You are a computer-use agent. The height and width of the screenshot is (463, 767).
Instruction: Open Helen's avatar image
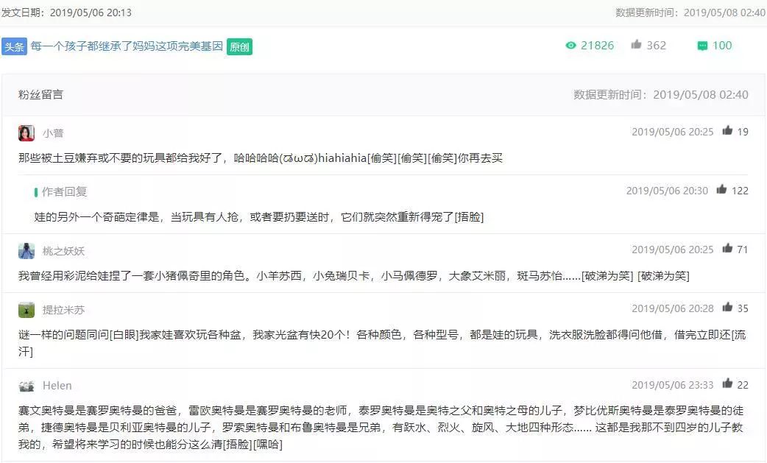tap(26, 386)
